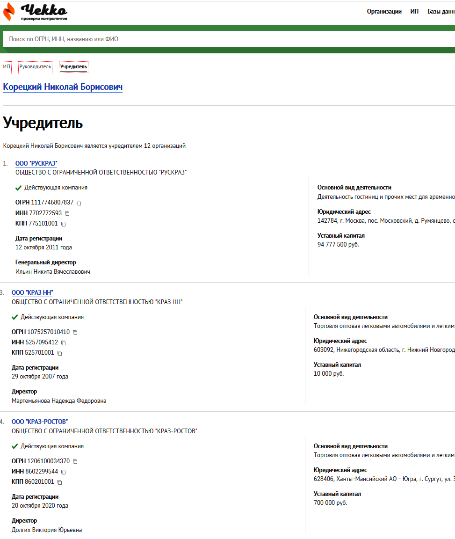455x539 pixels.
Task: Click the Чекко logo icon
Action: (x=9, y=12)
